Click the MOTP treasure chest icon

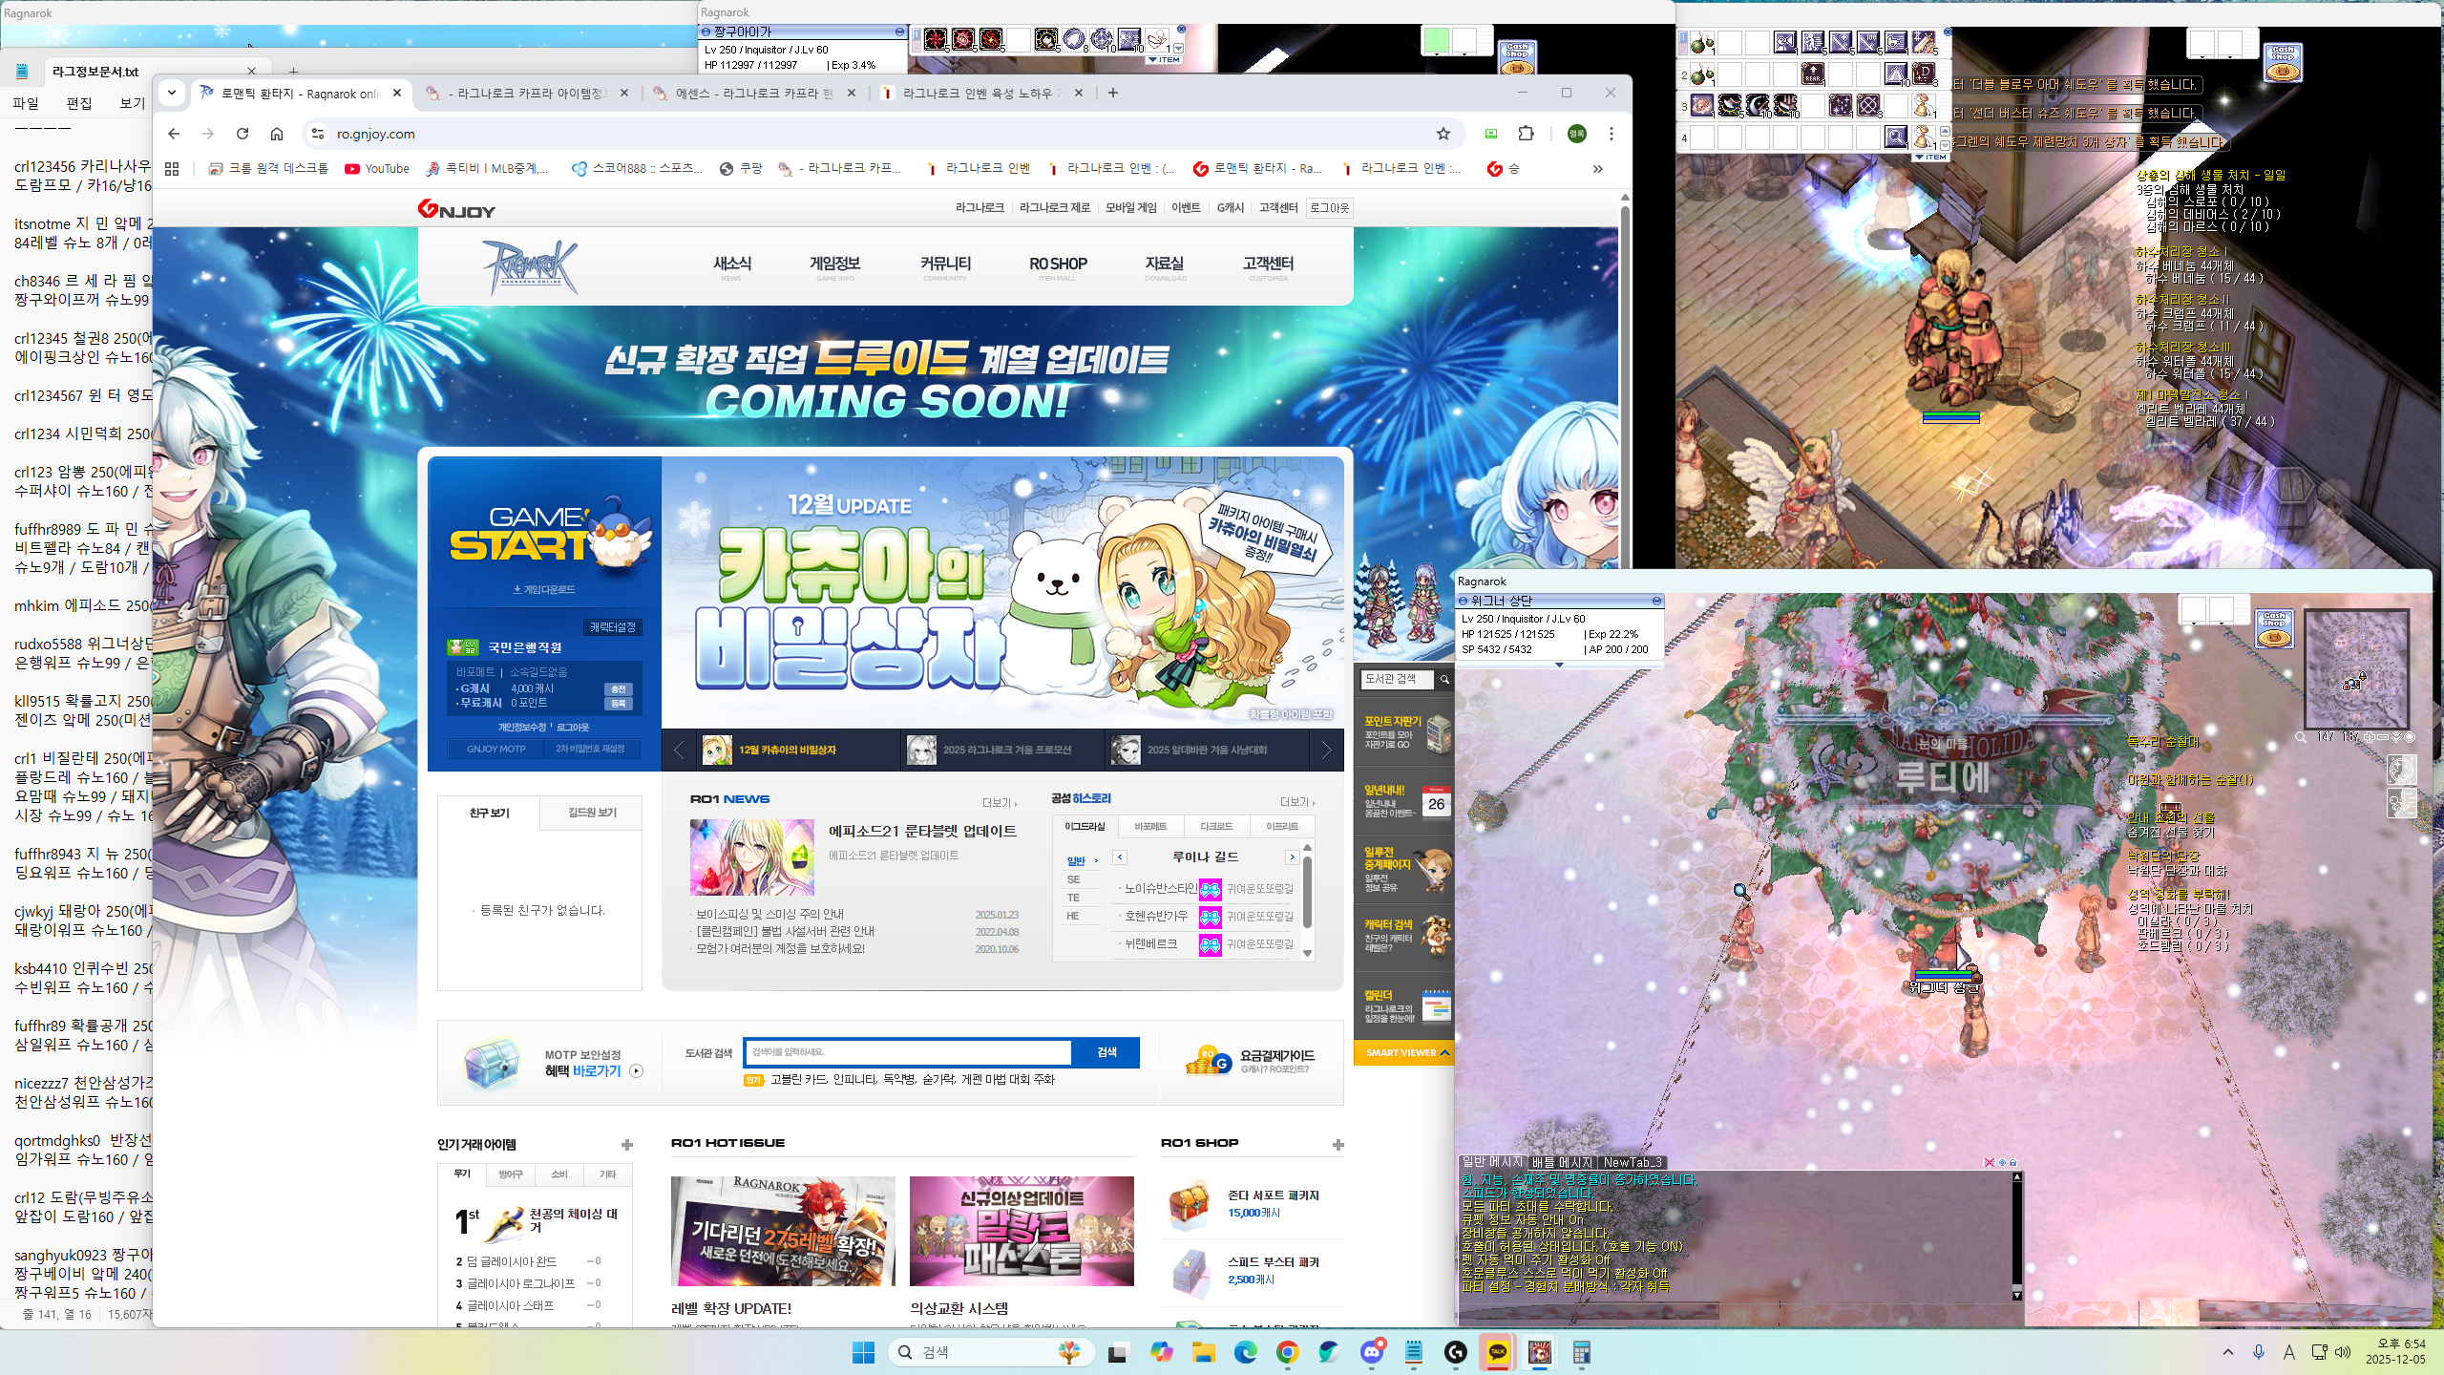point(491,1063)
